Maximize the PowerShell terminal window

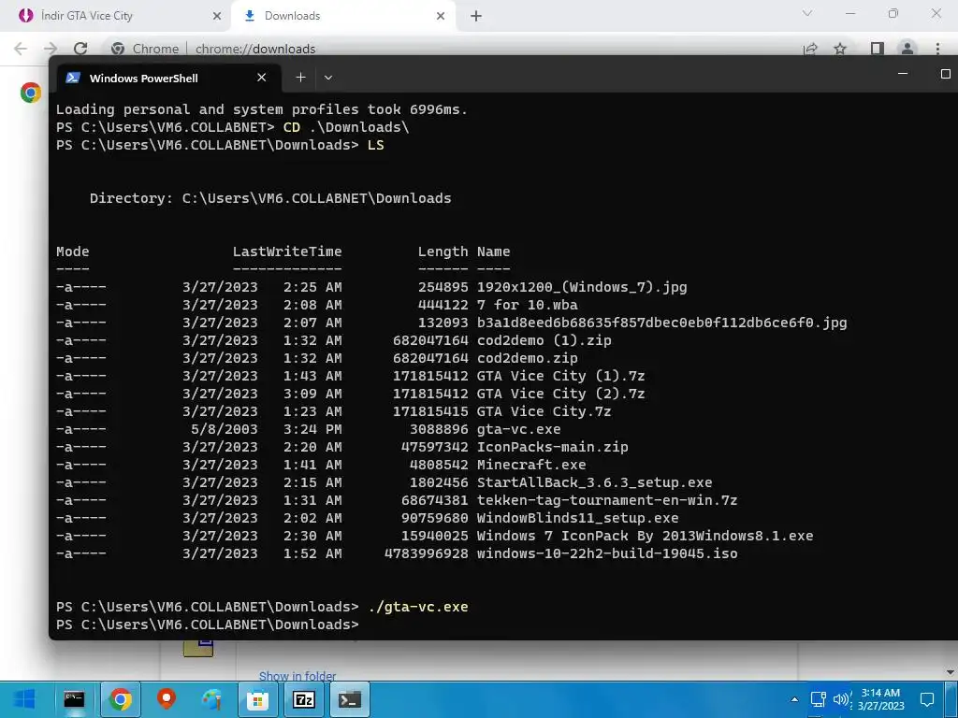pyautogui.click(x=945, y=74)
